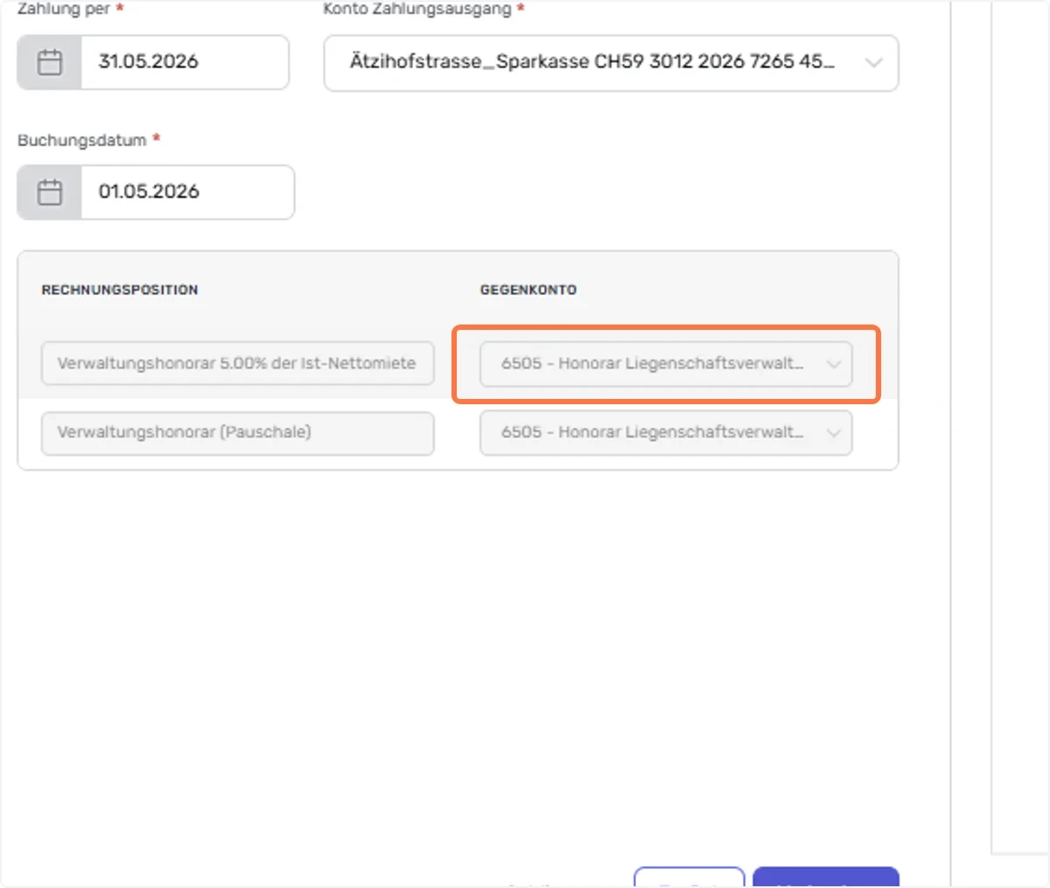Edit the Zahlung per date 31.05.2026
The image size is (1050, 888).
[x=185, y=62]
